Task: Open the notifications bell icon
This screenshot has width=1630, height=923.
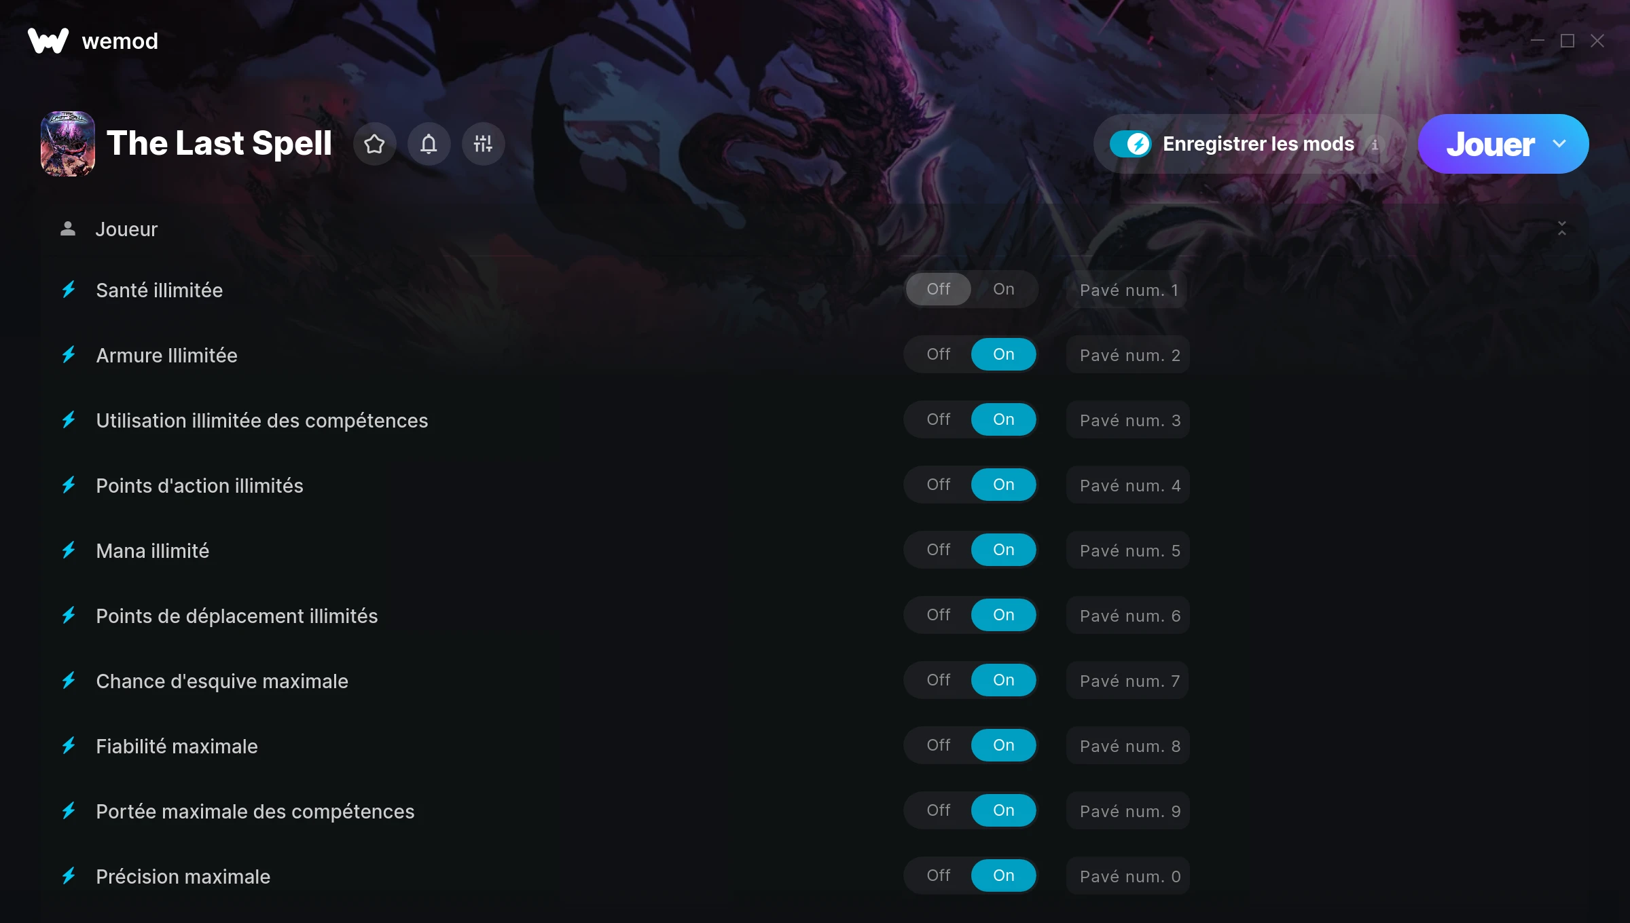Action: (x=429, y=144)
